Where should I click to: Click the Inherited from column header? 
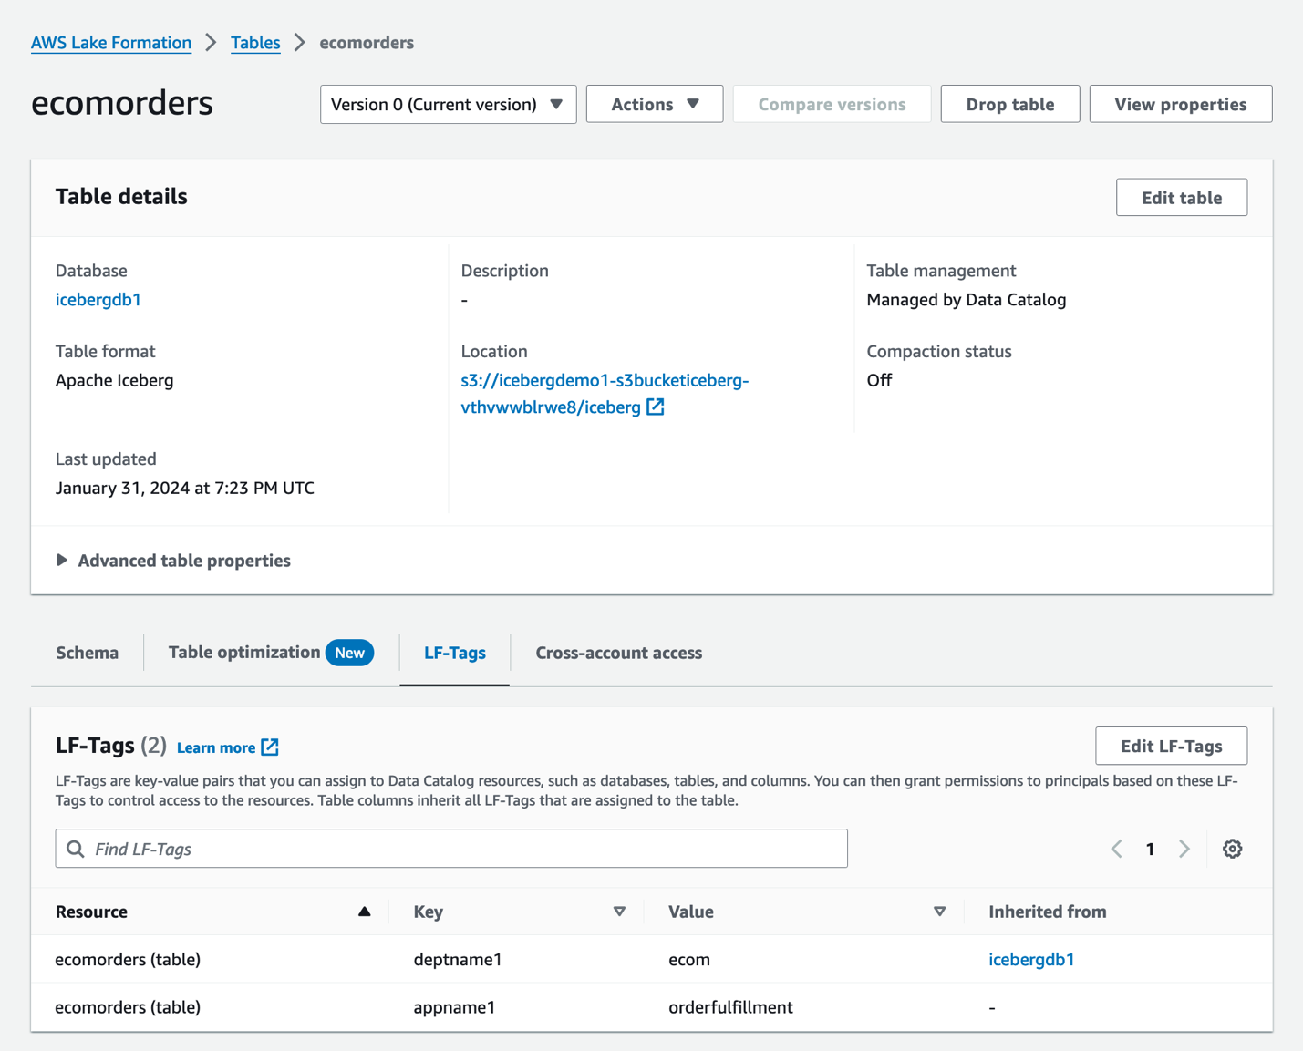(x=1048, y=912)
